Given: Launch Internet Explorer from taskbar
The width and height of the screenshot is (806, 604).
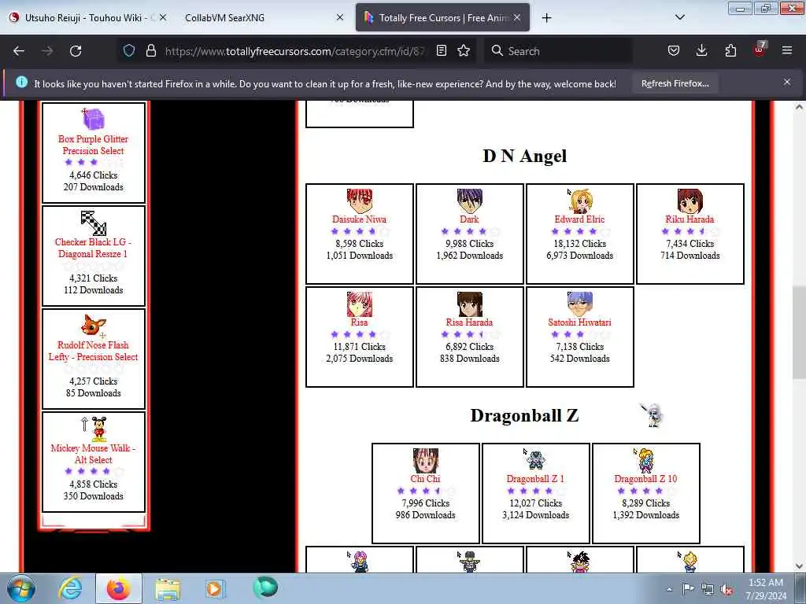Looking at the screenshot, I should coord(69,588).
